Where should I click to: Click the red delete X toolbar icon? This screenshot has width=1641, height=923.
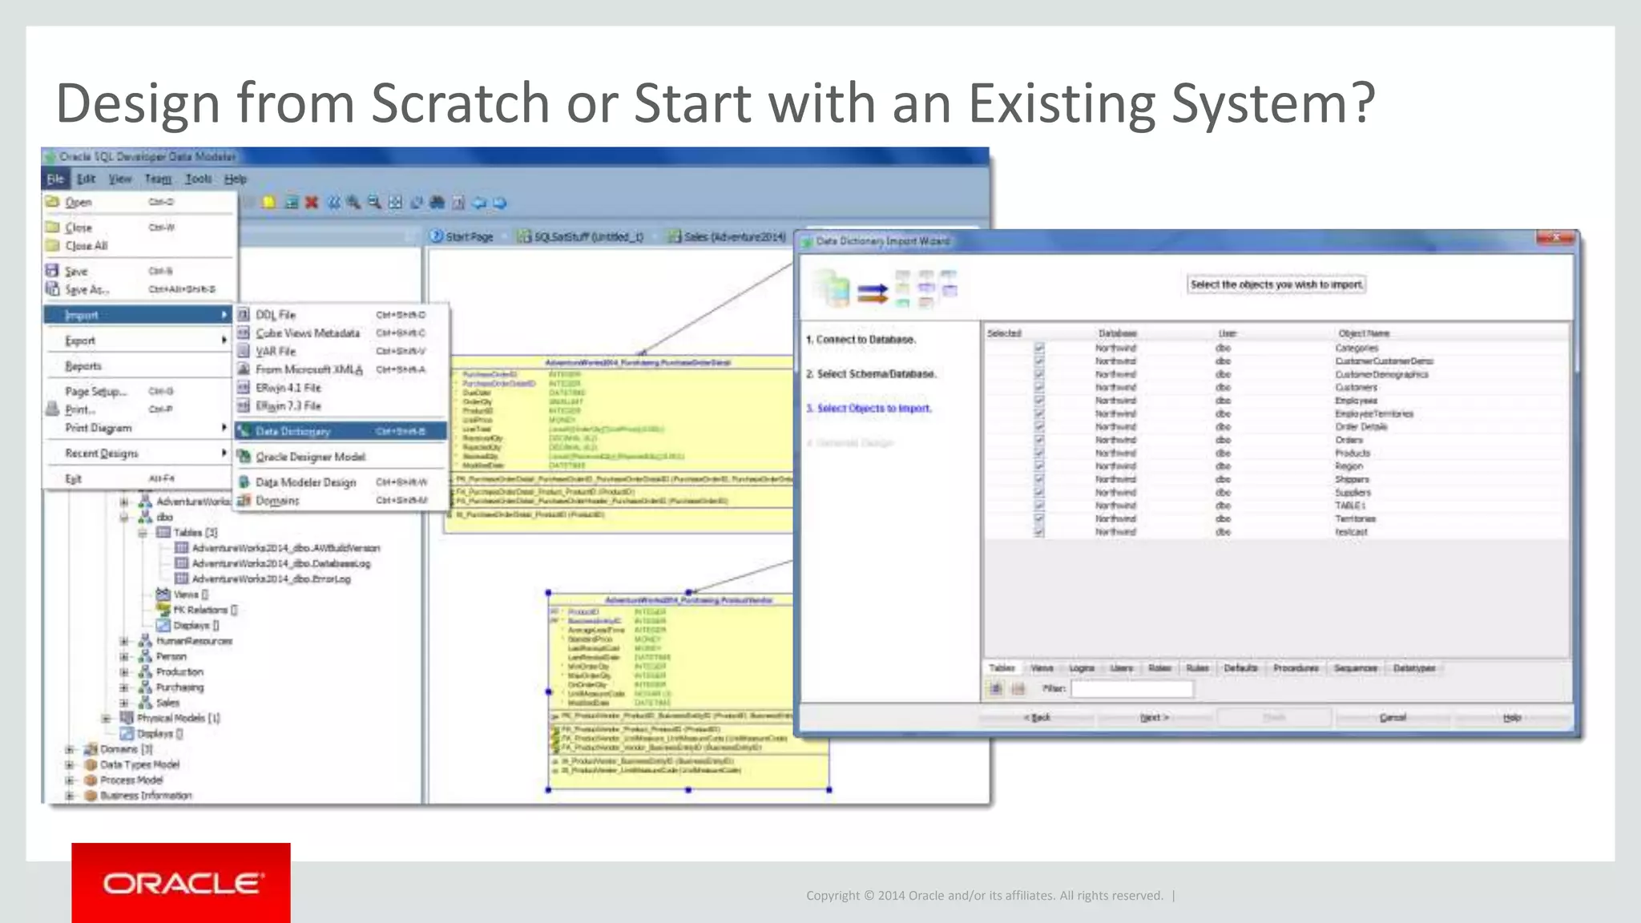[312, 203]
